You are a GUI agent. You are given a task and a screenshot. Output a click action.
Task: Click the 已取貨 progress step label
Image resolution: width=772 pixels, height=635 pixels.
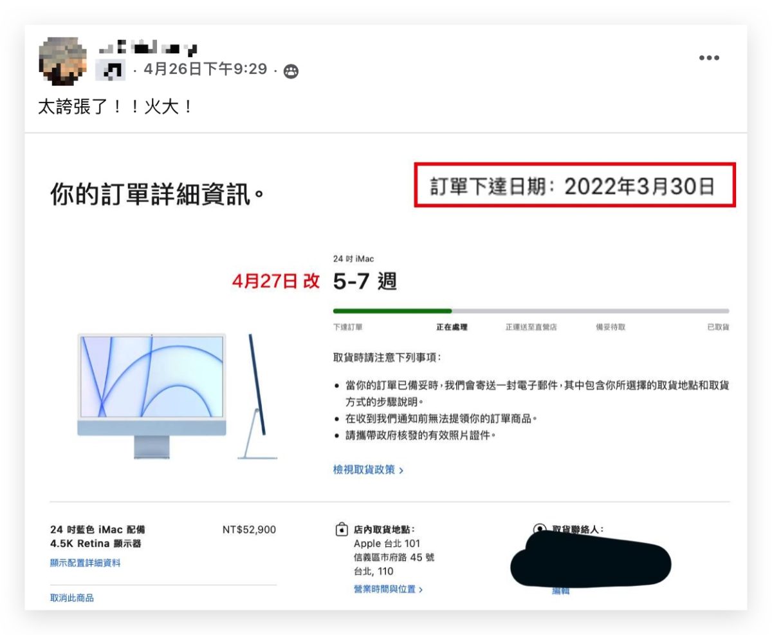point(718,327)
